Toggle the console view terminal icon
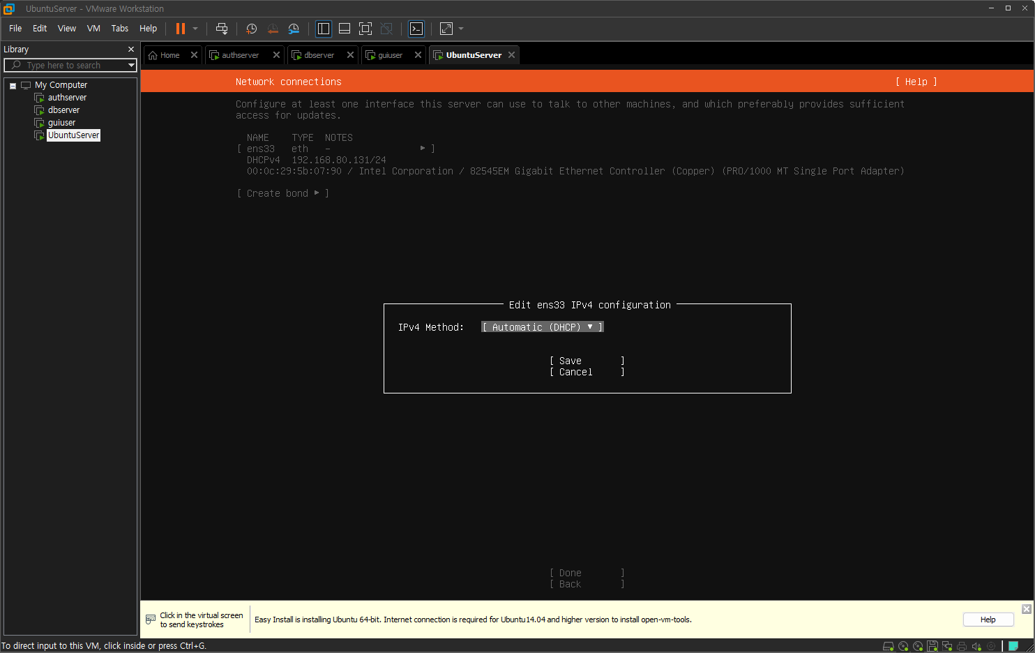Screen dimensions: 1035x653 tap(416, 29)
